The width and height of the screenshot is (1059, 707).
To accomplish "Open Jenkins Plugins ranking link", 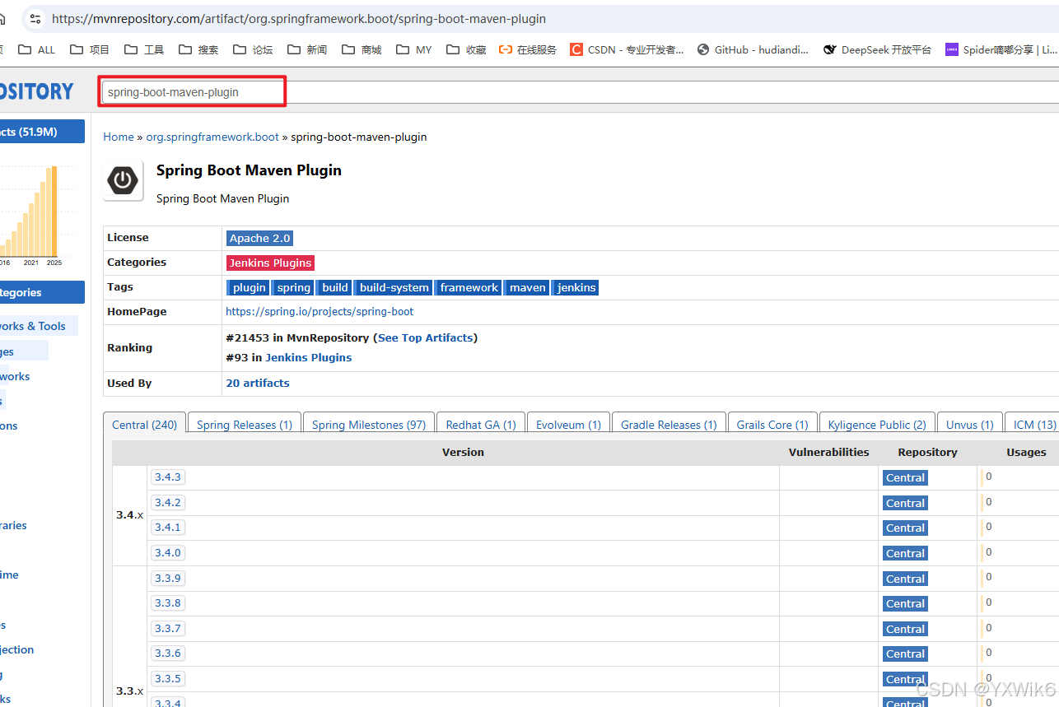I will point(308,357).
